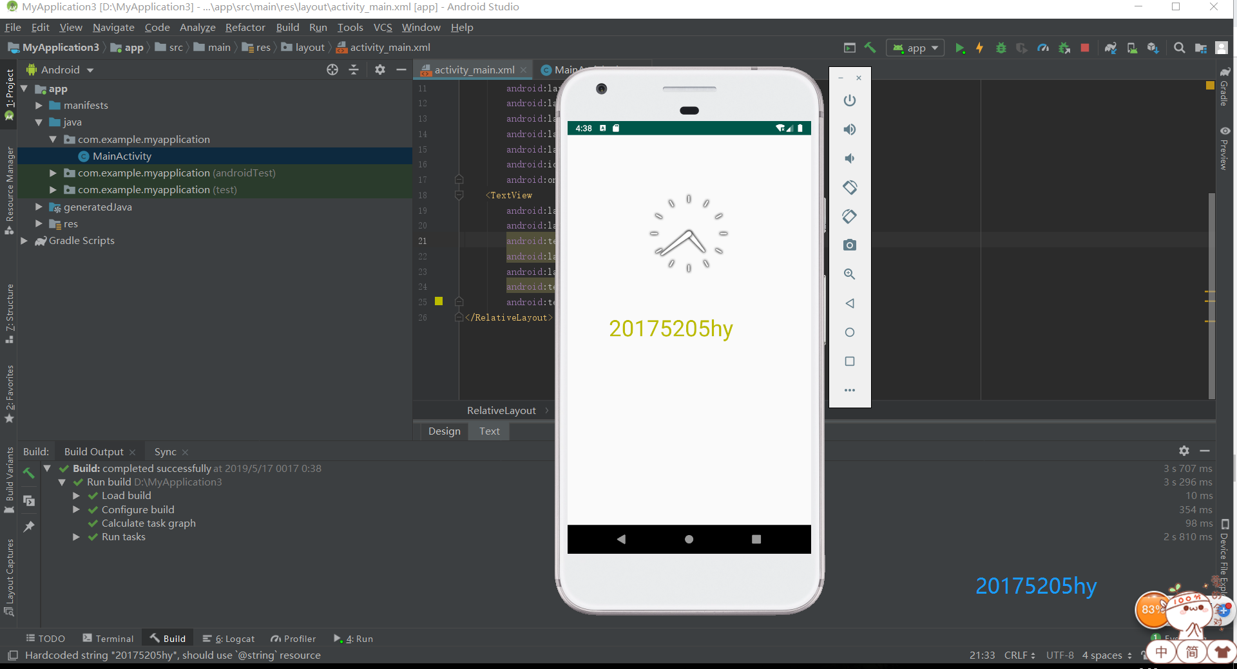The image size is (1237, 669).
Task: Expand the Run tasks step
Action: coord(76,536)
